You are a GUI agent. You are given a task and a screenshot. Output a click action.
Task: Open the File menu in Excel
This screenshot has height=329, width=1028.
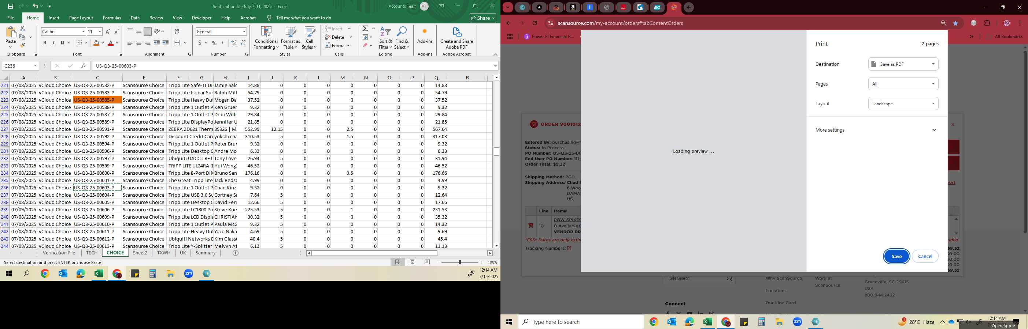11,18
